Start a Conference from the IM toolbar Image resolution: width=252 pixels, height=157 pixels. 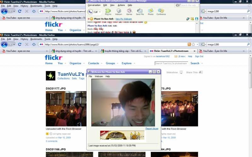click(x=161, y=12)
